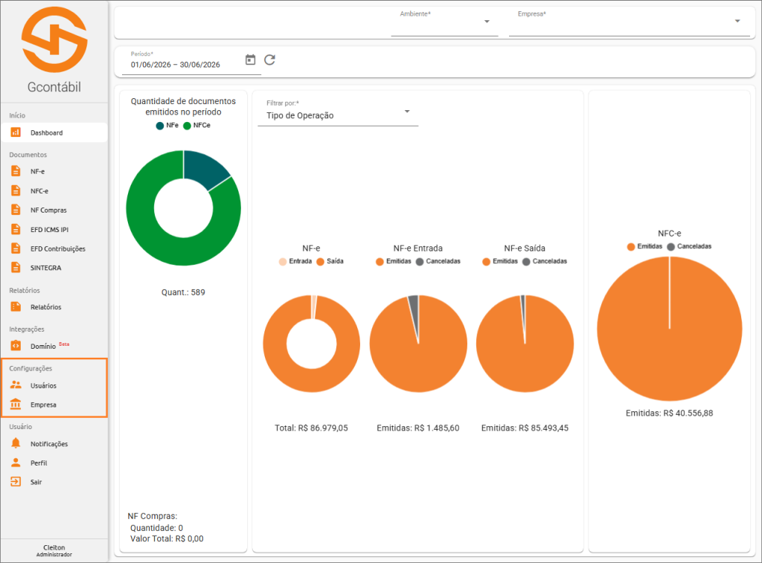This screenshot has width=762, height=563.
Task: Select the Empresa bank building icon
Action: tap(16, 404)
